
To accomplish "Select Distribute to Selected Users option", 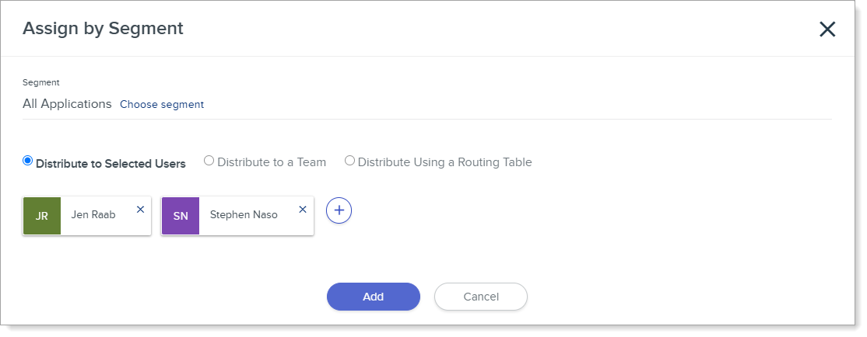I will pos(28,161).
